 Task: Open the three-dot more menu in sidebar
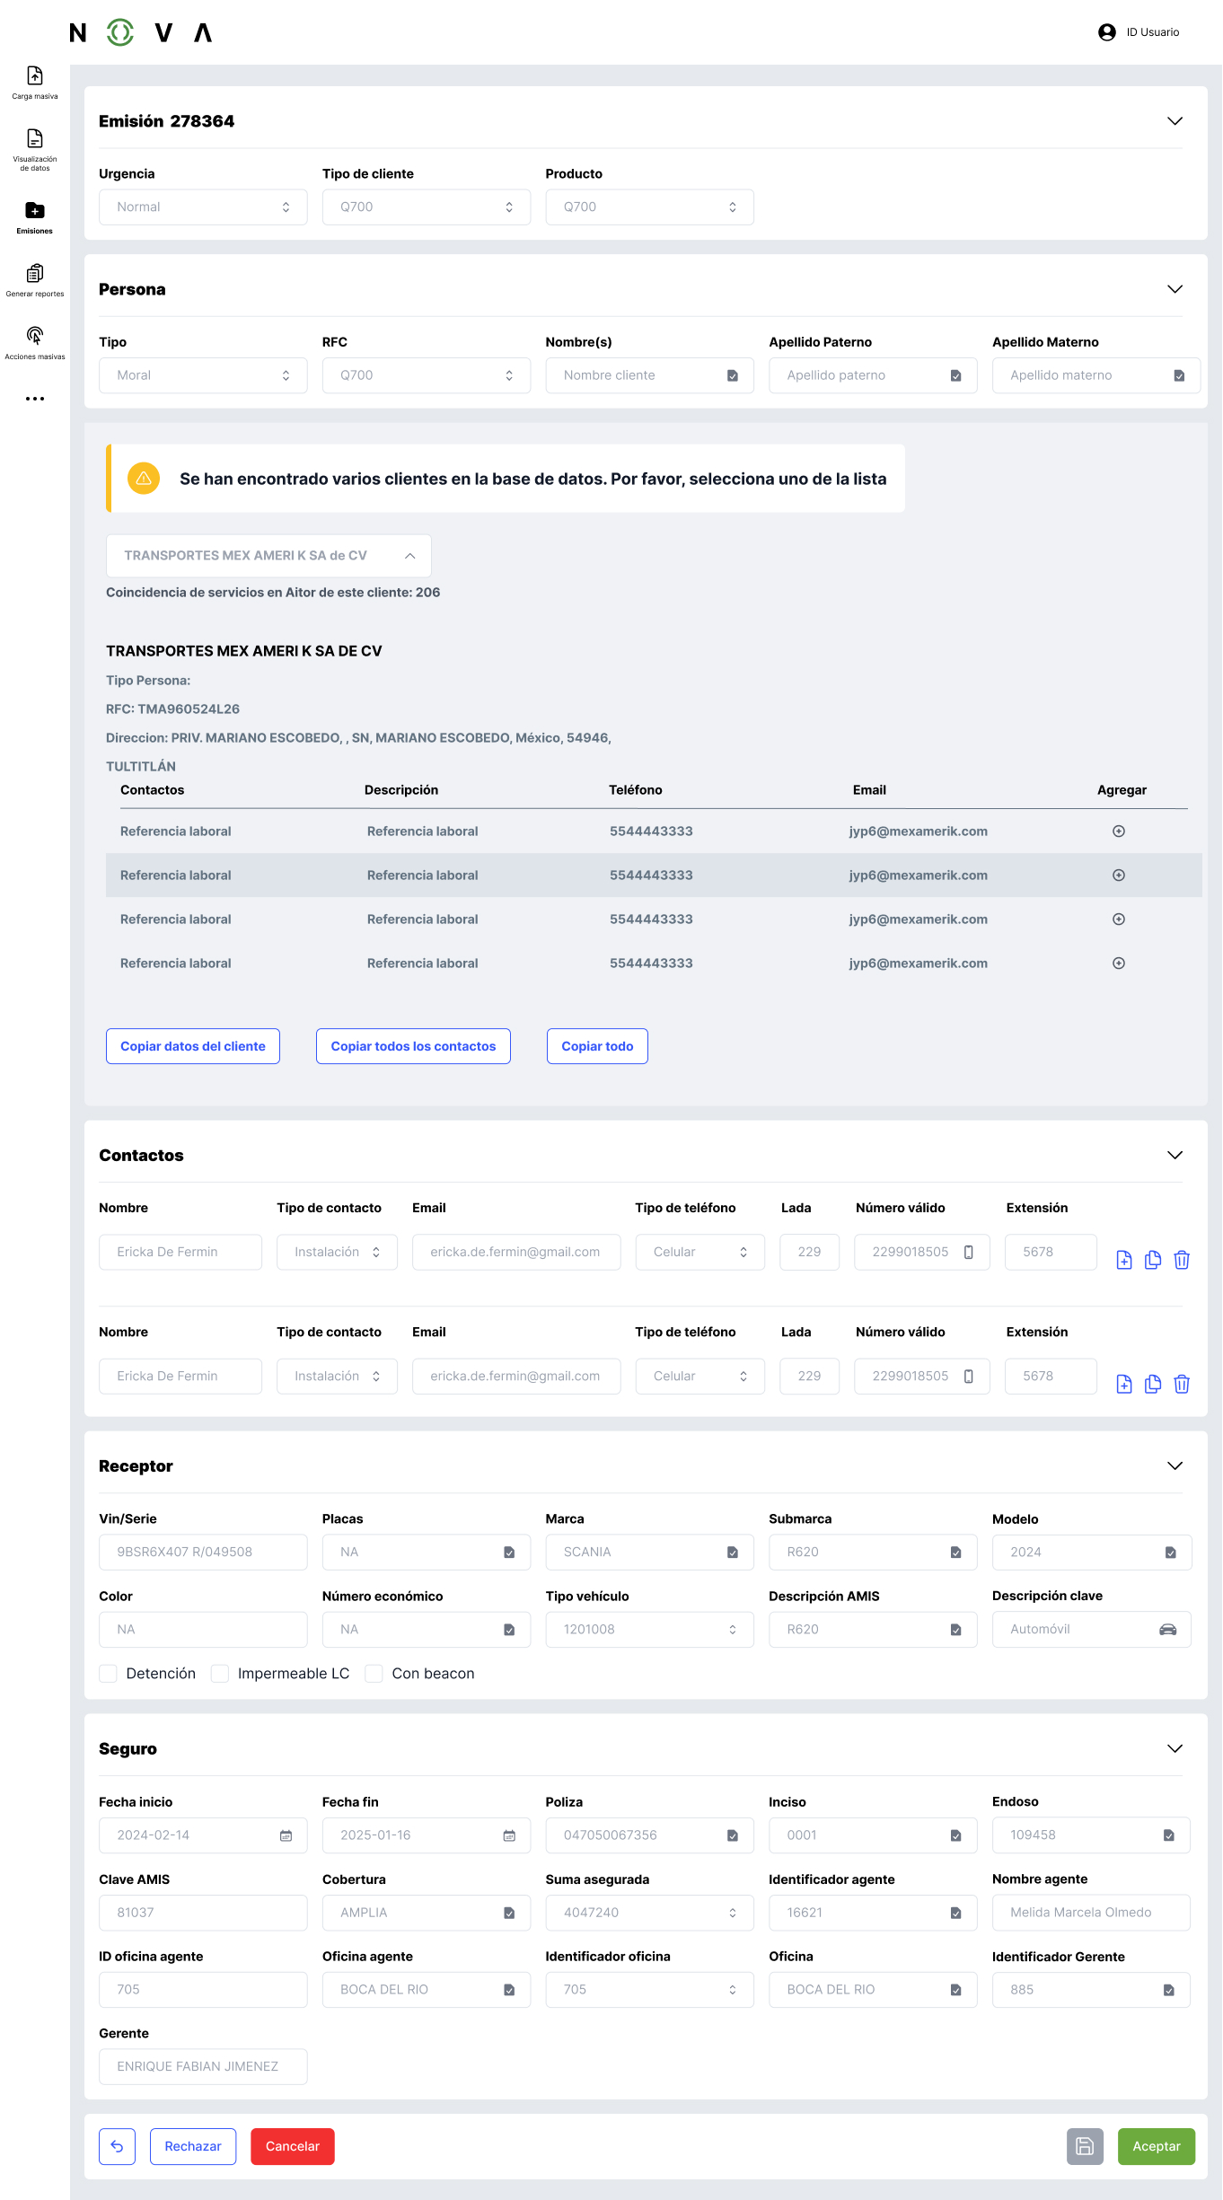(35, 399)
